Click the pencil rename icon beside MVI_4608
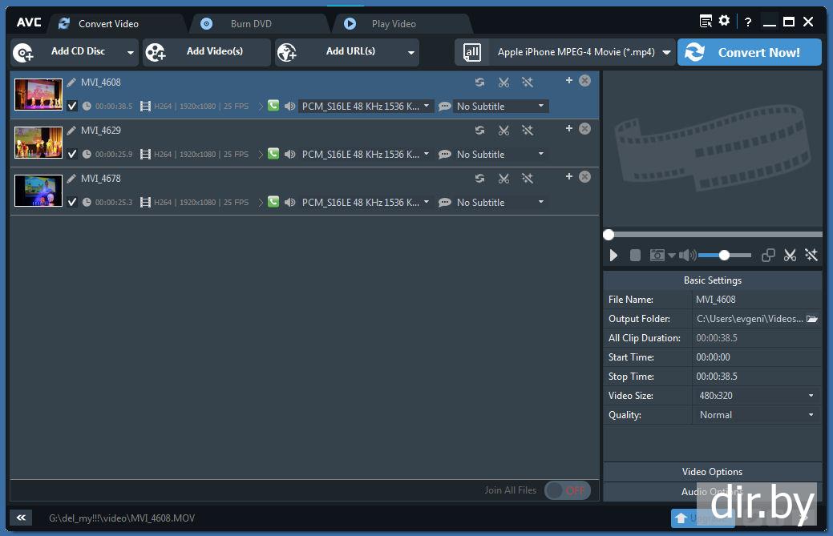The image size is (833, 536). pos(71,83)
